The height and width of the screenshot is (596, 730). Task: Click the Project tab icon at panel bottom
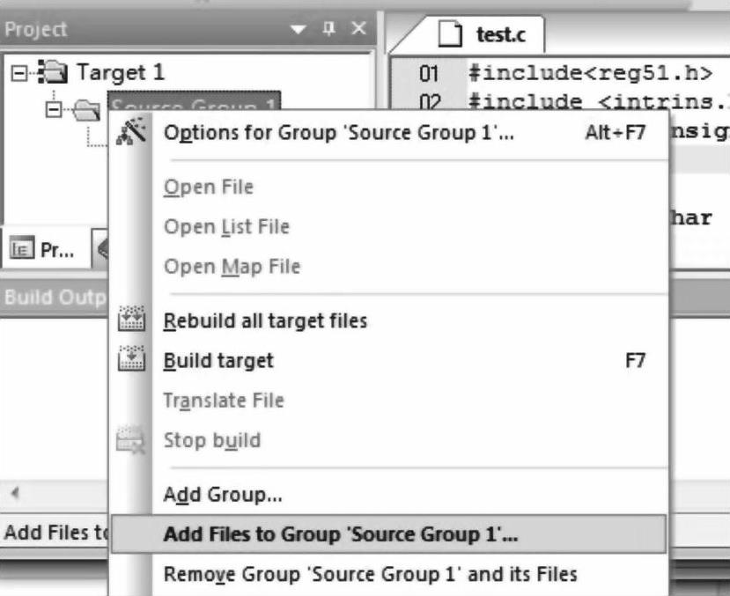(22, 248)
